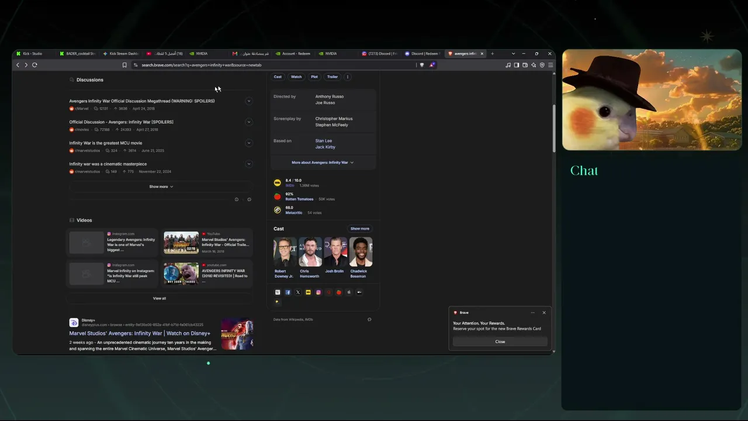748x421 pixels.
Task: Reload the Brave search page
Action: [x=34, y=65]
